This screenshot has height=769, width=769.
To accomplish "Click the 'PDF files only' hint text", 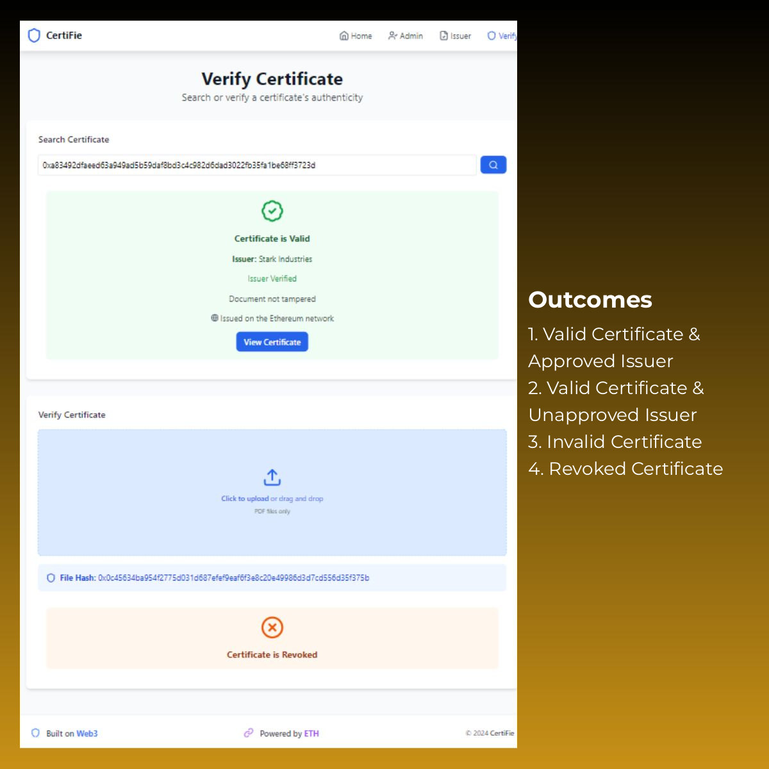I will click(x=272, y=511).
